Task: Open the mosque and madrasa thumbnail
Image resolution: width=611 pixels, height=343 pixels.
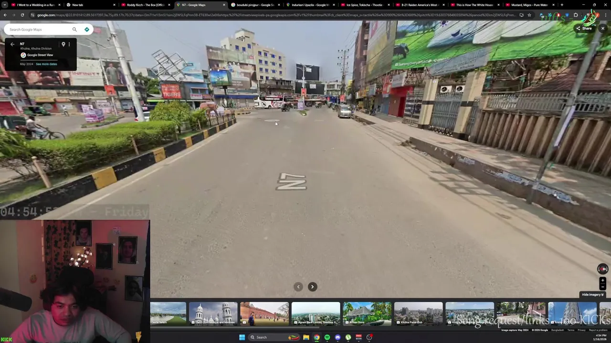Action: (x=213, y=313)
